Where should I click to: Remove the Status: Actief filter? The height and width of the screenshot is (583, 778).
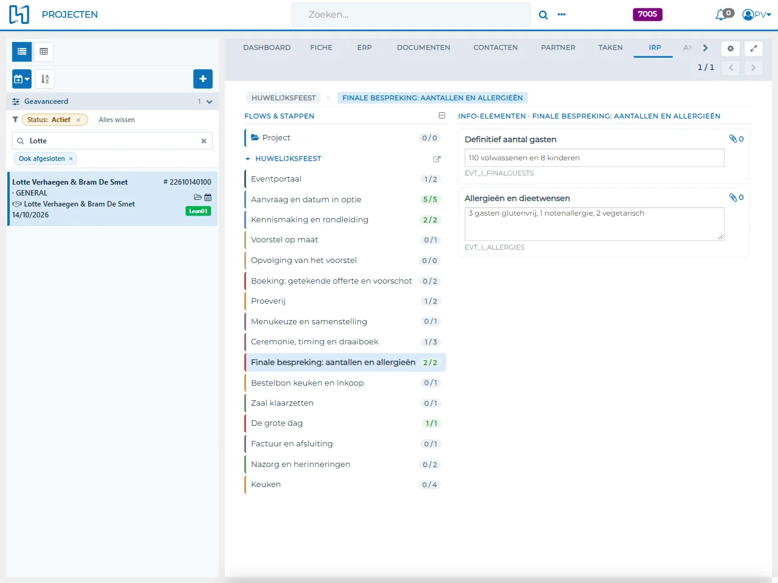pos(78,120)
